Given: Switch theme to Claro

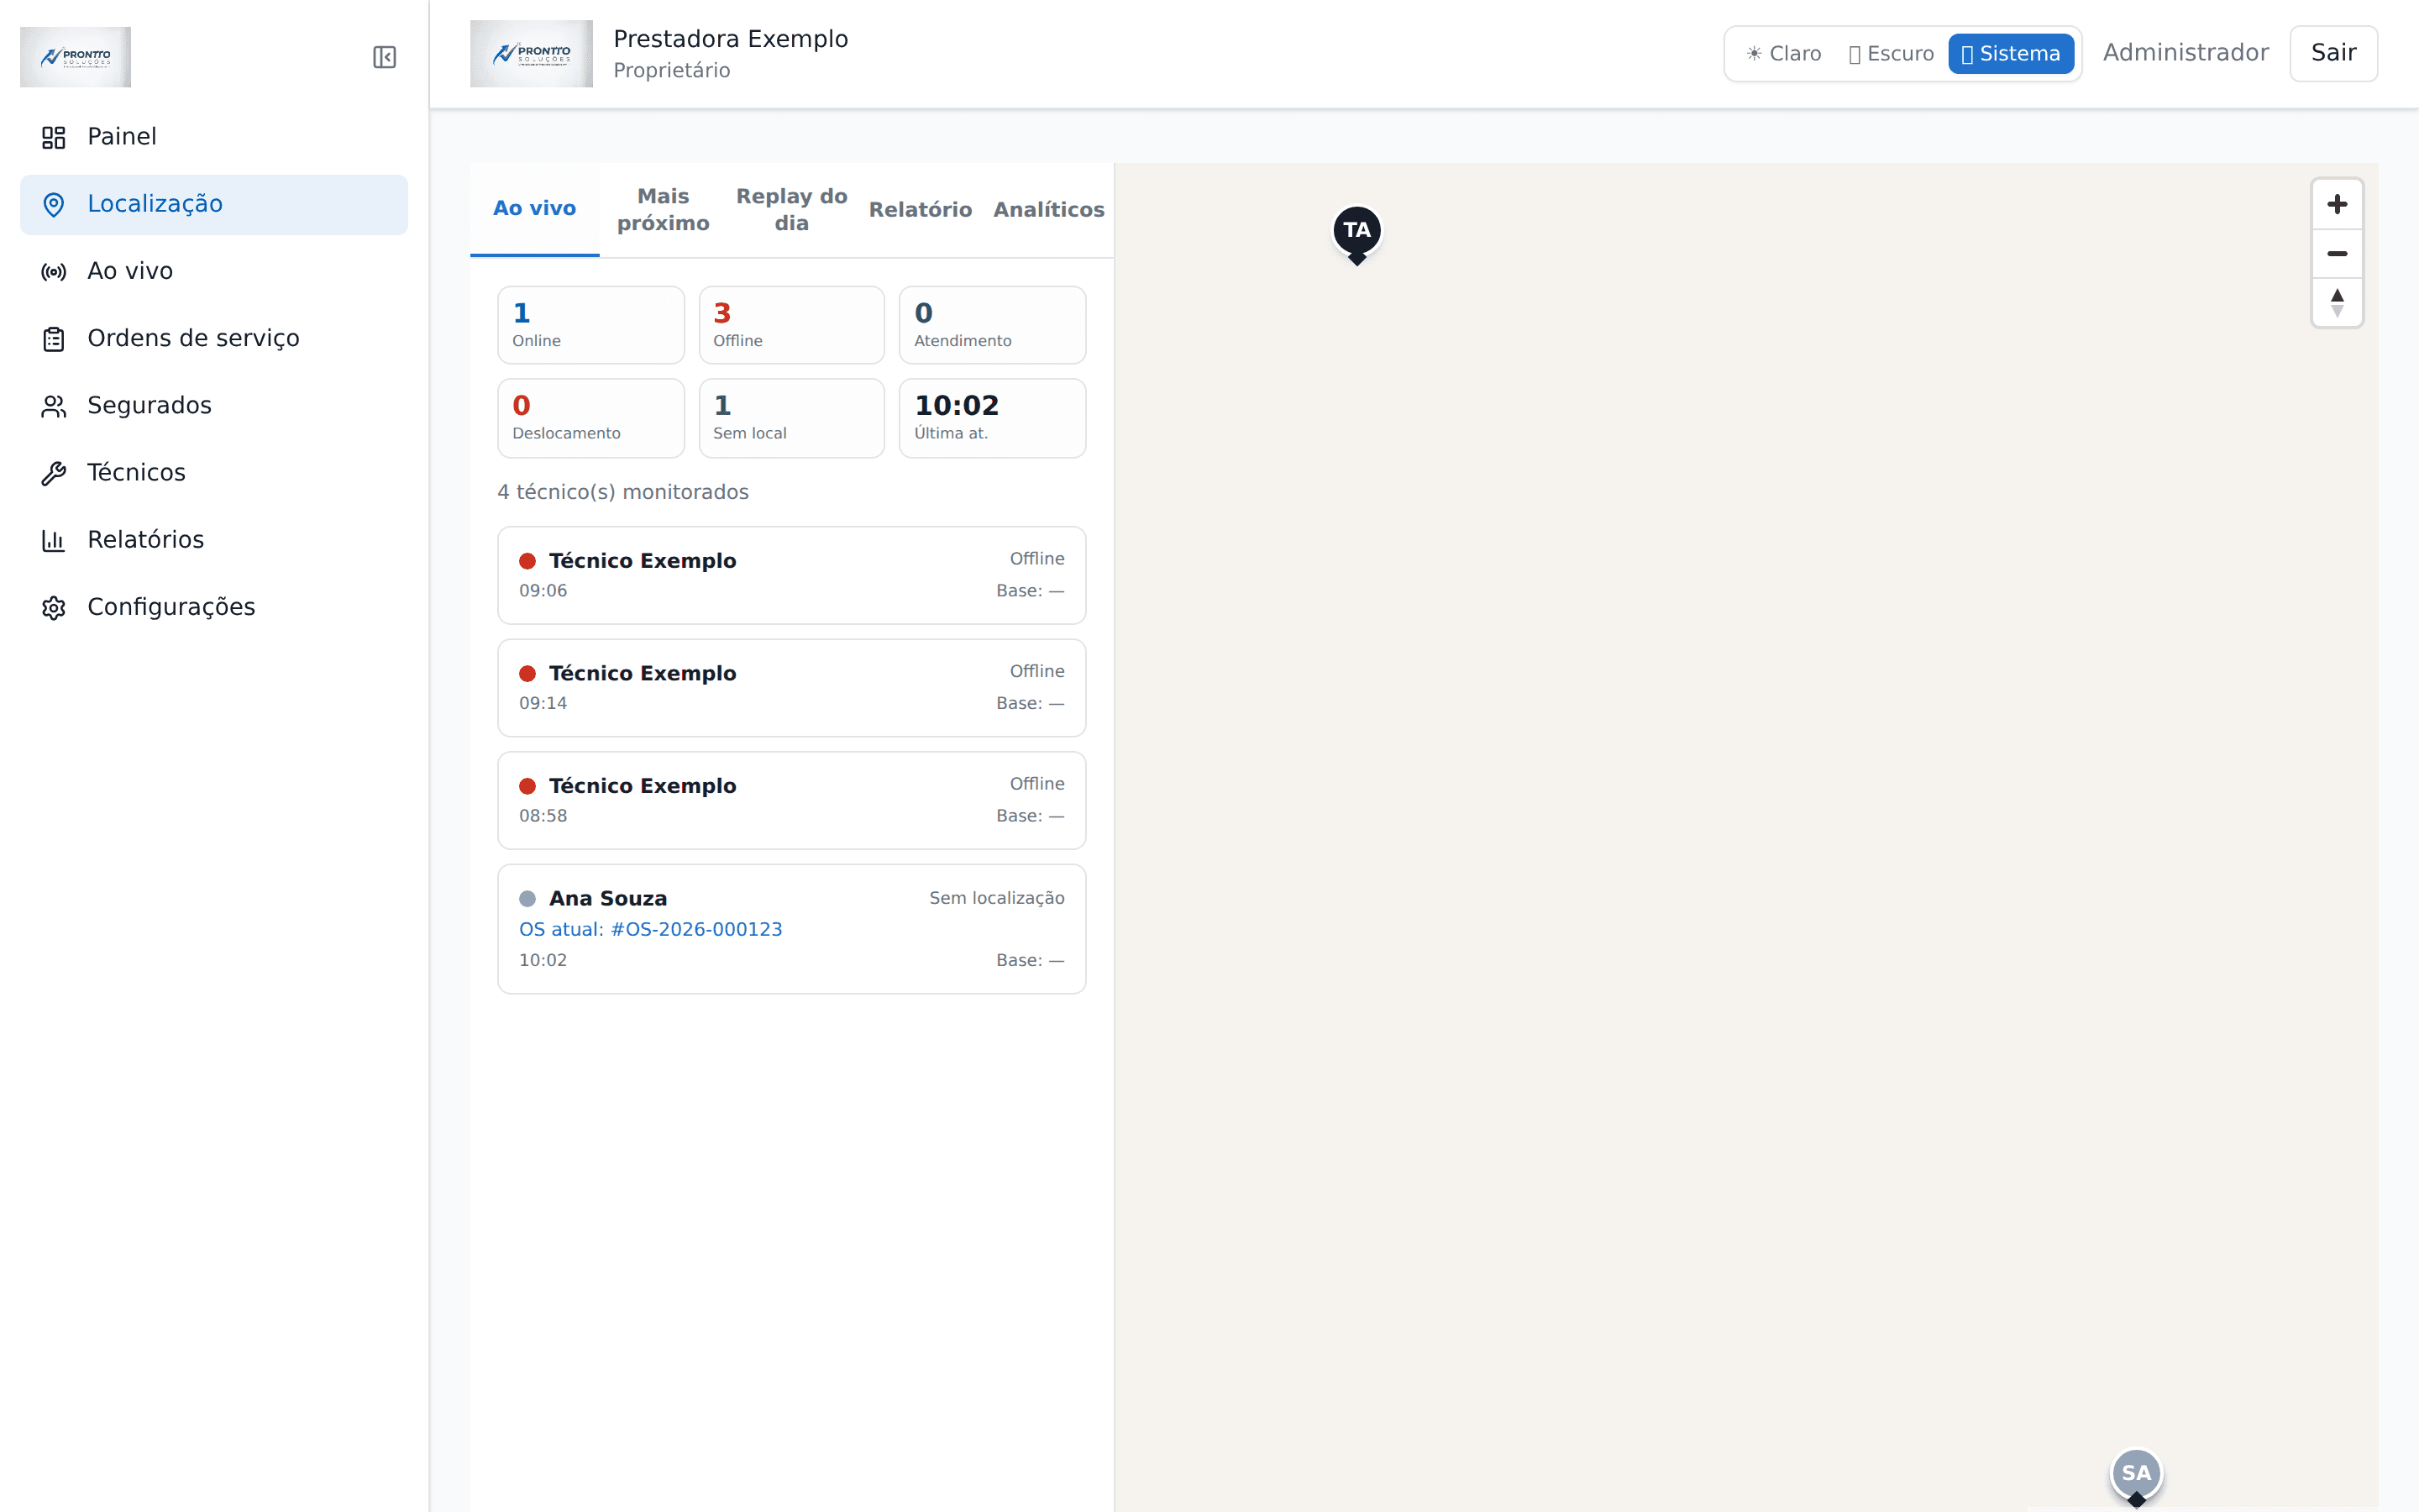Looking at the screenshot, I should [1783, 54].
